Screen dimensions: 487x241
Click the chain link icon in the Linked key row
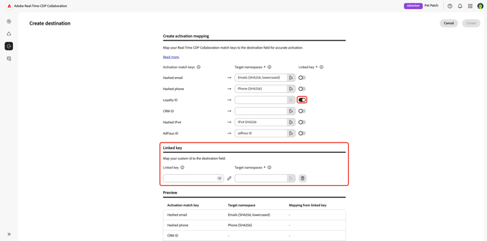[229, 178]
